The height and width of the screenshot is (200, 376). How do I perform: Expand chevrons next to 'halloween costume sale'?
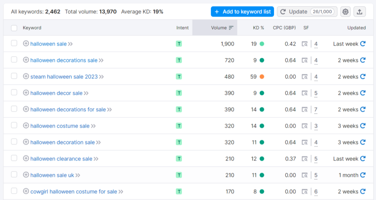(x=93, y=126)
